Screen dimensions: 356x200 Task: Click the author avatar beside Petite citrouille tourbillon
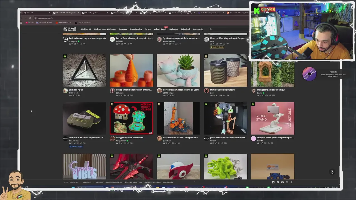coord(112,91)
